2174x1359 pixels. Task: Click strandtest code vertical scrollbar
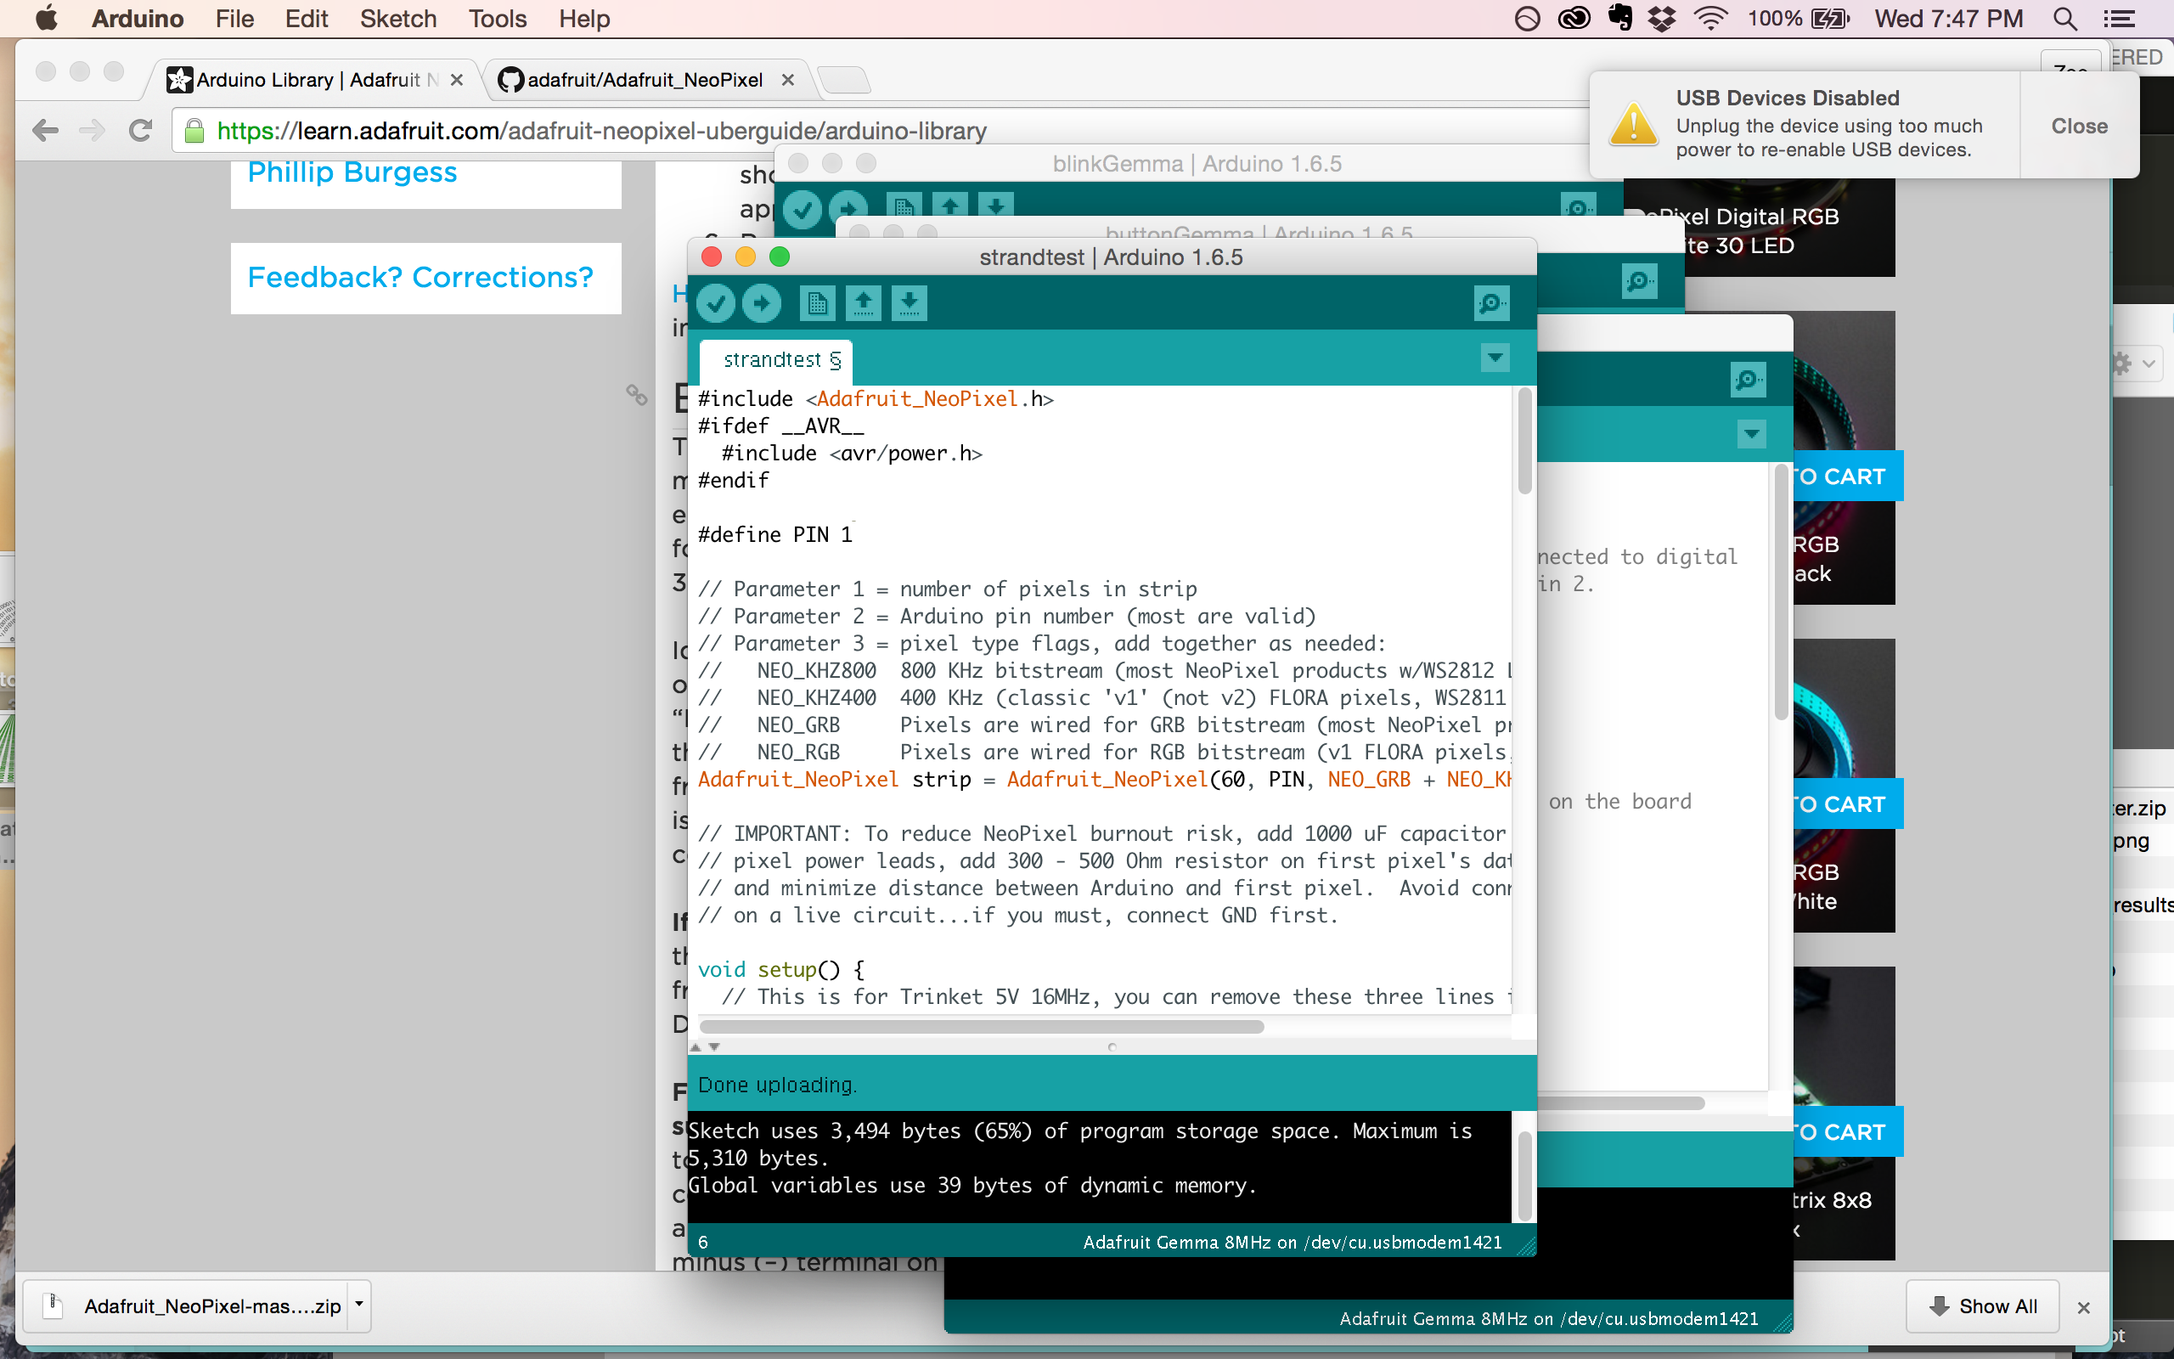point(1524,441)
